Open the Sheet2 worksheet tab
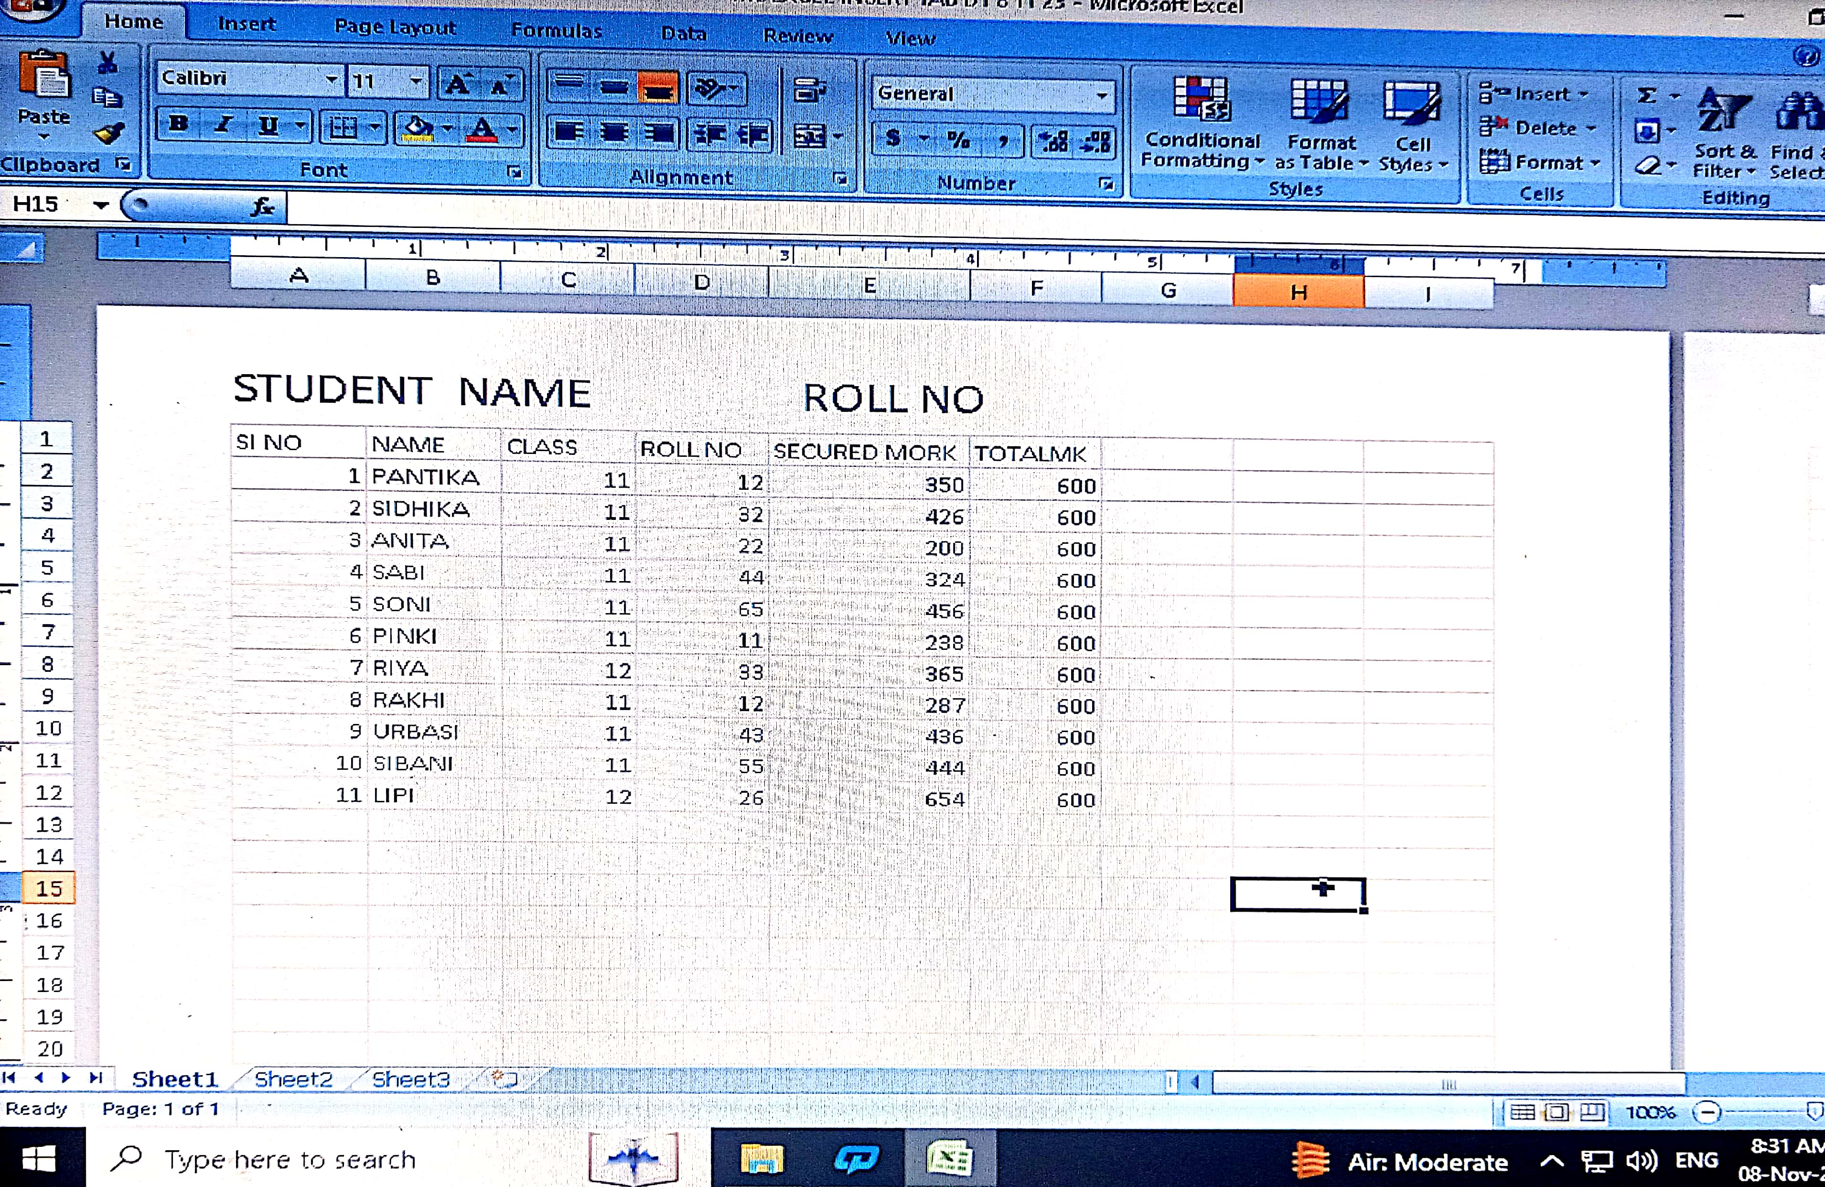This screenshot has width=1825, height=1187. coord(293,1079)
